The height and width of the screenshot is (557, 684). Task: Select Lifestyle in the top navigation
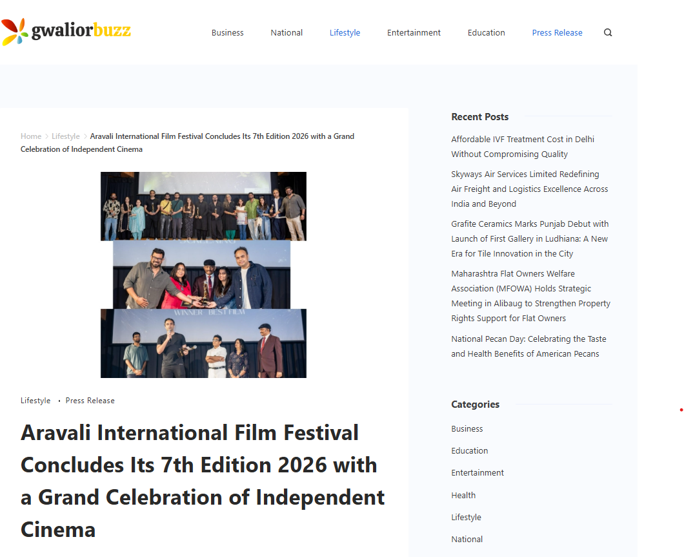tap(345, 33)
